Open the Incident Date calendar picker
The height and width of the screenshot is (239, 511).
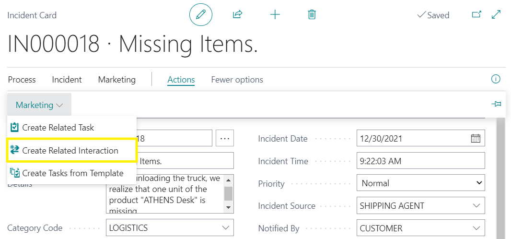point(476,139)
